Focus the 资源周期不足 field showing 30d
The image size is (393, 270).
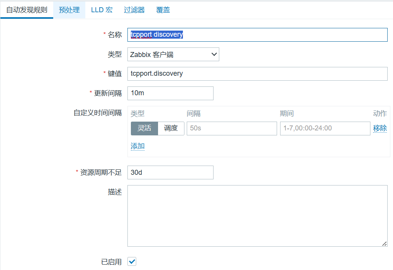(x=170, y=172)
